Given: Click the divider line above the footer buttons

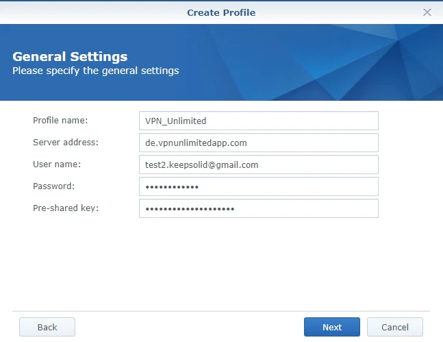Looking at the screenshot, I should (221, 311).
